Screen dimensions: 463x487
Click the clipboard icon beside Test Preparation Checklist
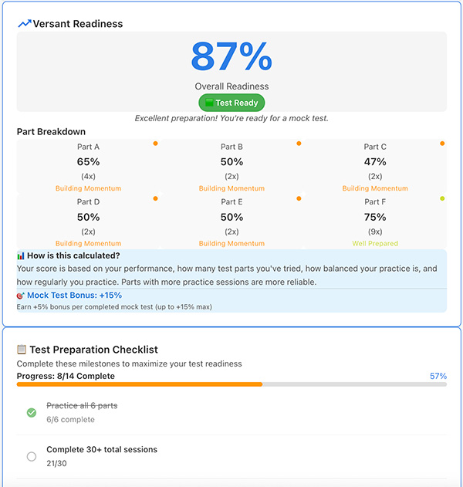click(x=22, y=350)
